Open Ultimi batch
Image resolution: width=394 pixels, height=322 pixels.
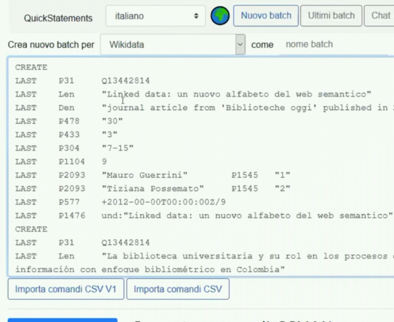[331, 15]
